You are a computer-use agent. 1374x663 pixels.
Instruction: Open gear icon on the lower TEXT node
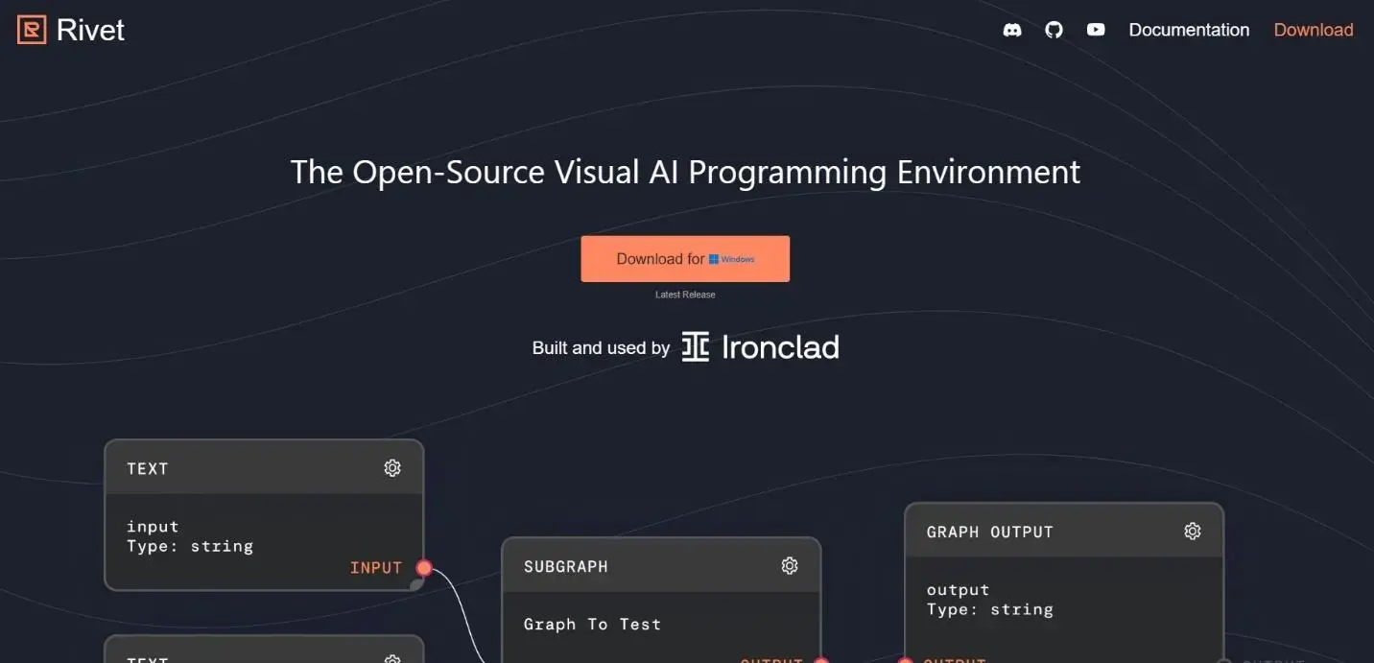coord(392,659)
